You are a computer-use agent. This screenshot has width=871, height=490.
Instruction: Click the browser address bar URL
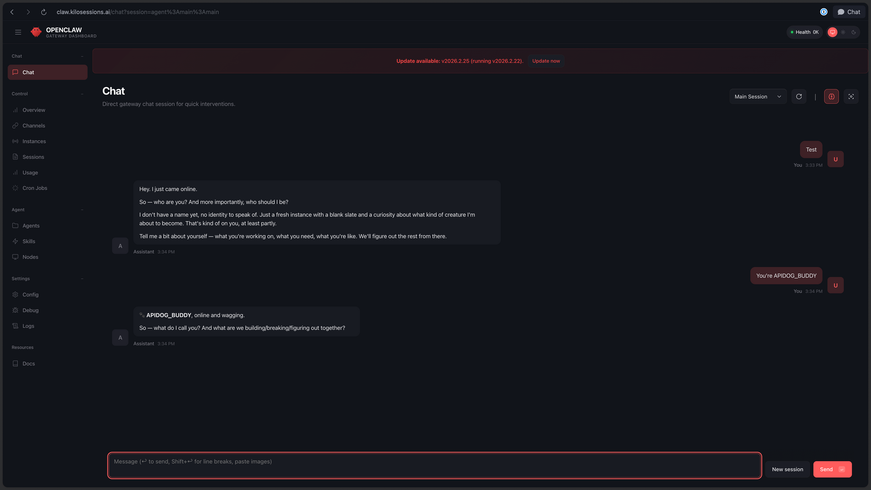pos(138,12)
